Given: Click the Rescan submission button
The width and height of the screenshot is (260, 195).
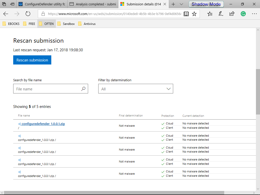Looking at the screenshot, I should pos(32,60).
